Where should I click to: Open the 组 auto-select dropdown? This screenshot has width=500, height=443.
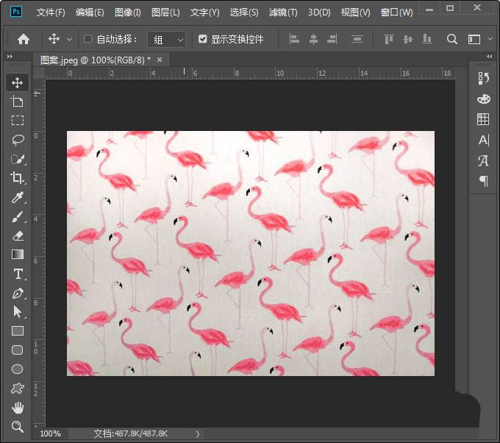click(x=166, y=40)
